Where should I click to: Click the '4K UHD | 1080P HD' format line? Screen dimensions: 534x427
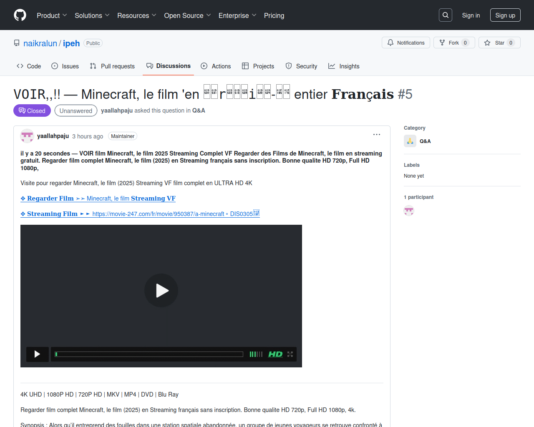pyautogui.click(x=99, y=394)
